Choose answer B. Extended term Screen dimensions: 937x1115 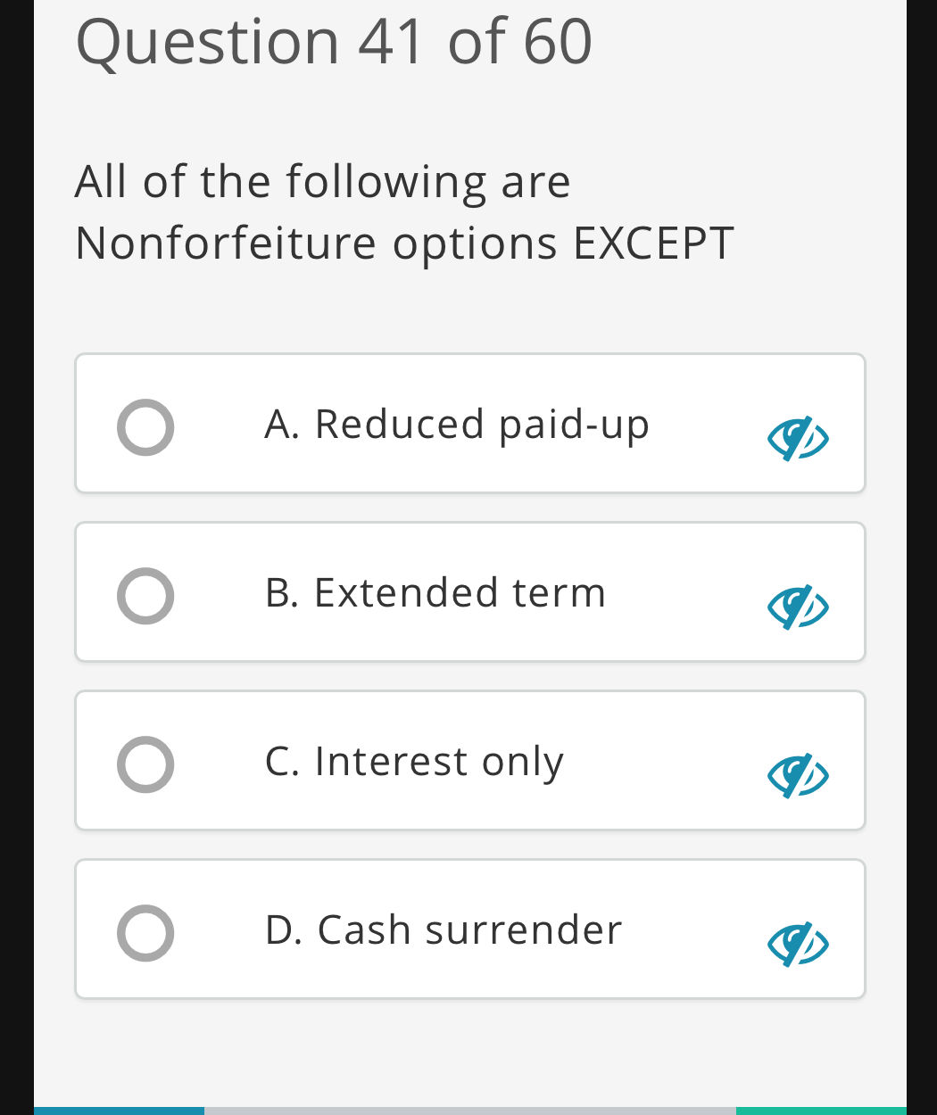coord(436,591)
